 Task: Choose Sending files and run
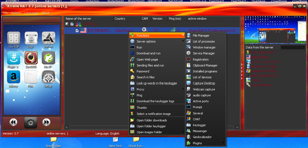[x=157, y=65]
